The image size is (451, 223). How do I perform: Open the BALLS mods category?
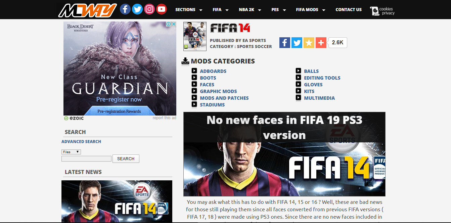[311, 71]
